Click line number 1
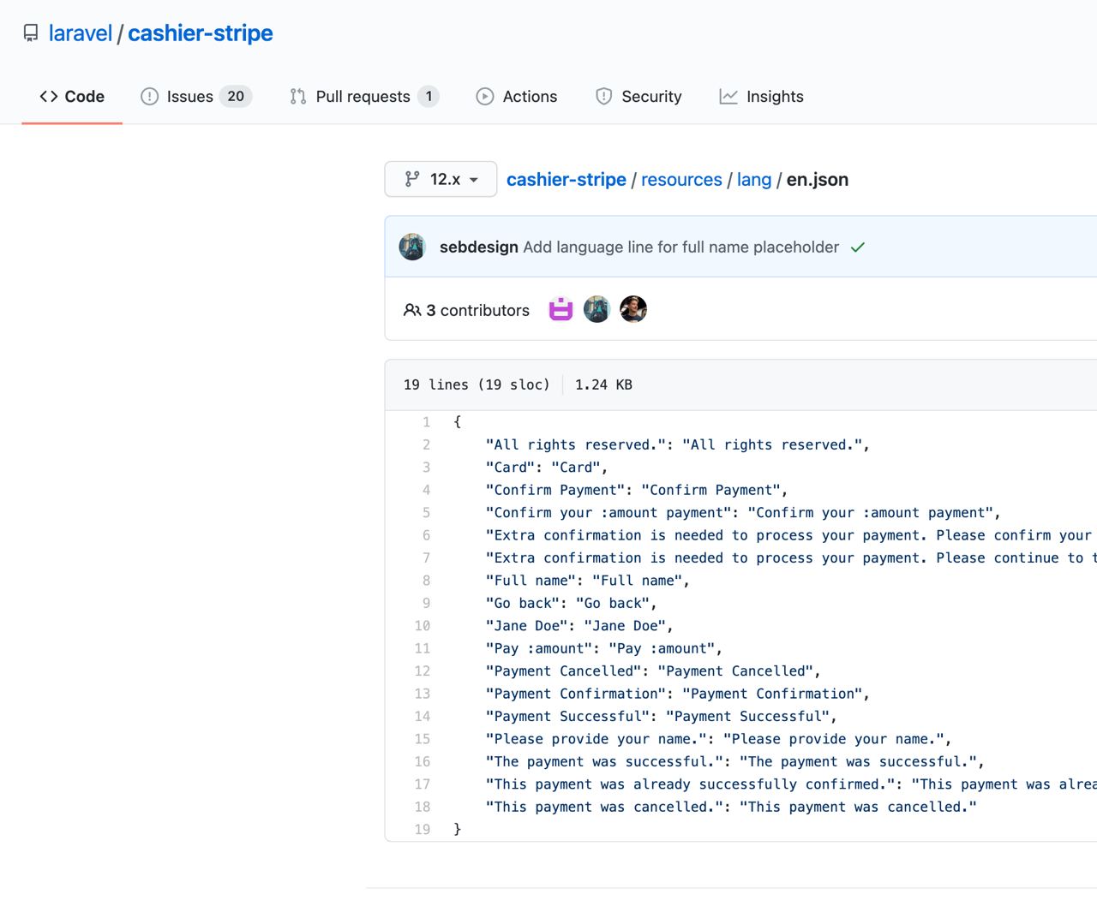 tap(426, 422)
